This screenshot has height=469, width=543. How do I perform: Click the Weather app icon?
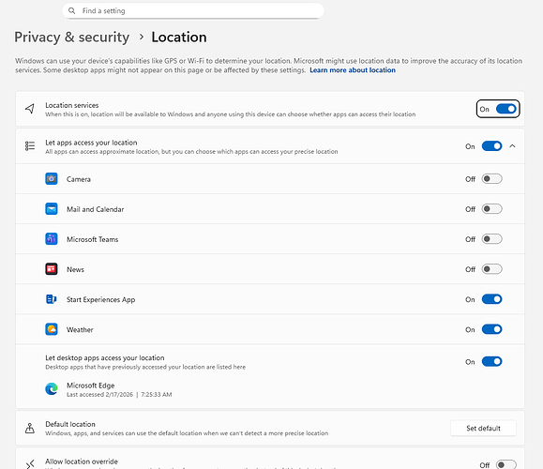pyautogui.click(x=52, y=329)
